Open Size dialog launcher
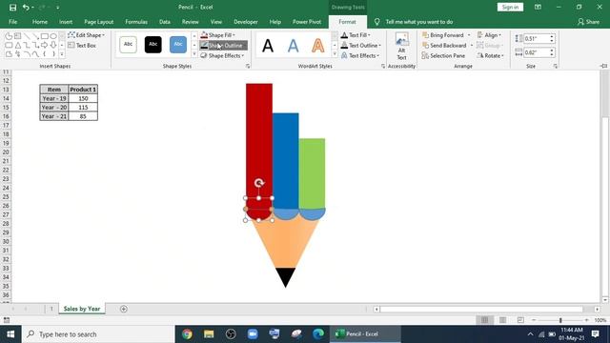Screen dimensions: 610x343 coord(555,67)
